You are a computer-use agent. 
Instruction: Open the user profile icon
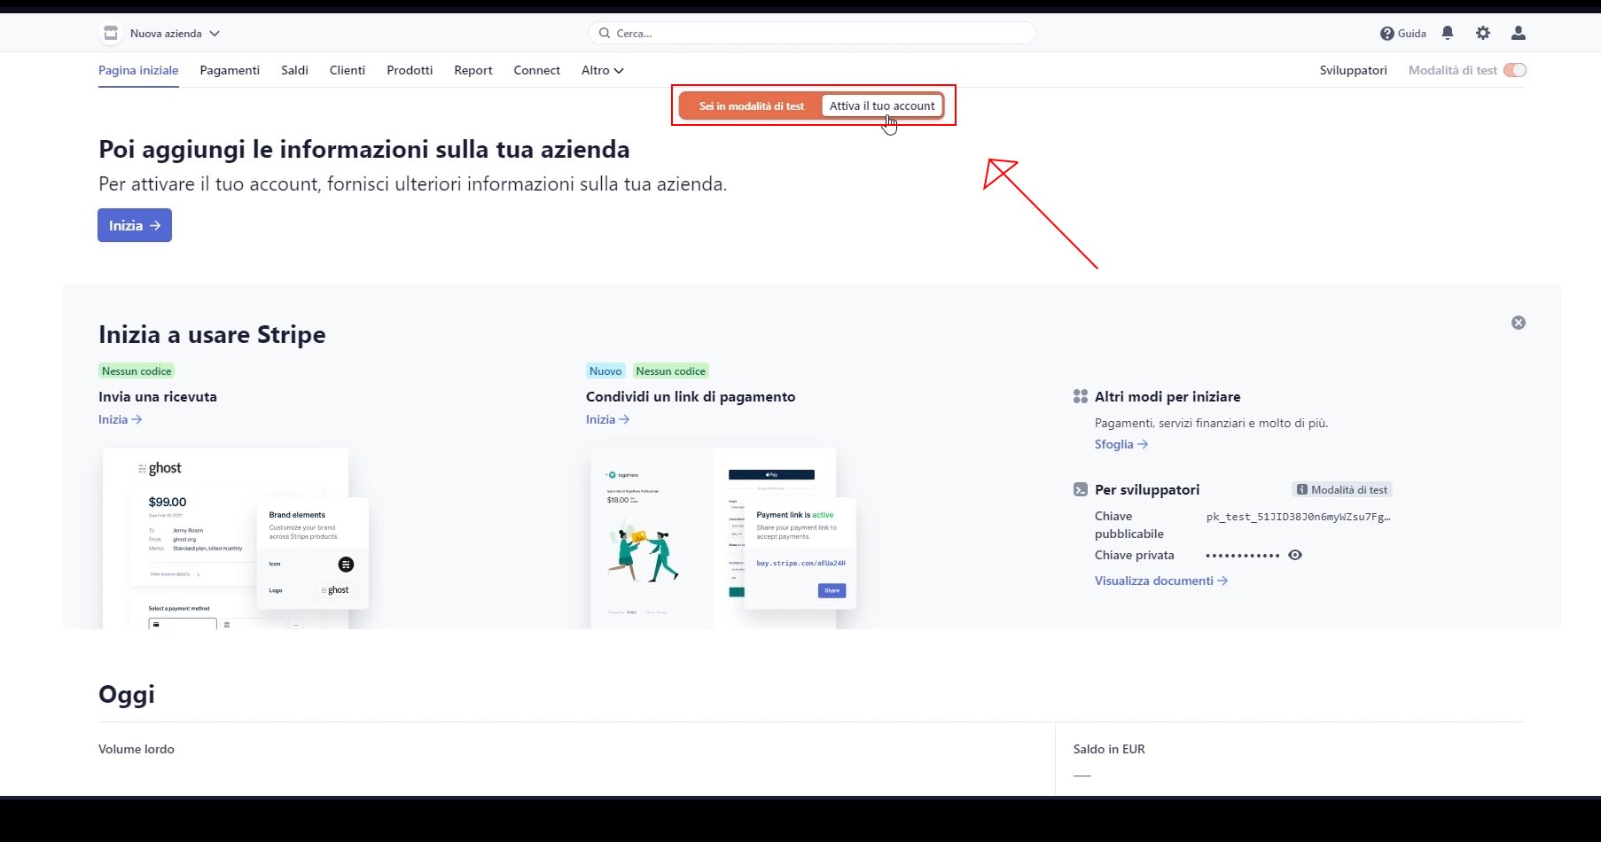pos(1519,33)
